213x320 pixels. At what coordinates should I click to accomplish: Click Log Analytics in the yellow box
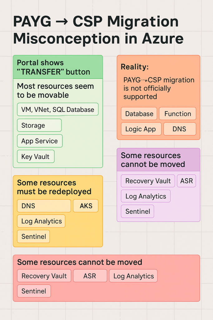click(x=41, y=221)
